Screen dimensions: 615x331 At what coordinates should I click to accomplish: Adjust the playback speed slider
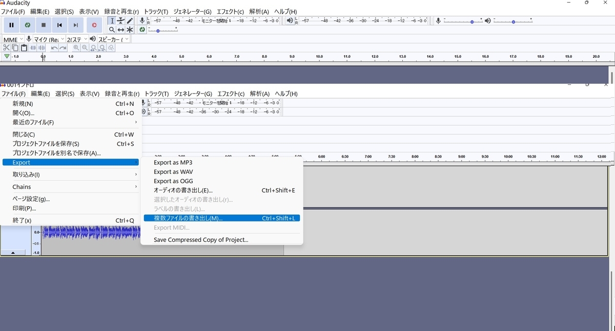tap(162, 30)
